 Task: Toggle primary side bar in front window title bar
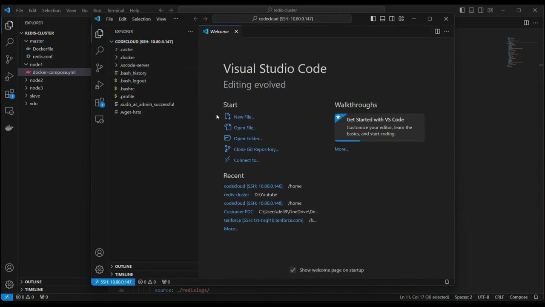pos(373,19)
